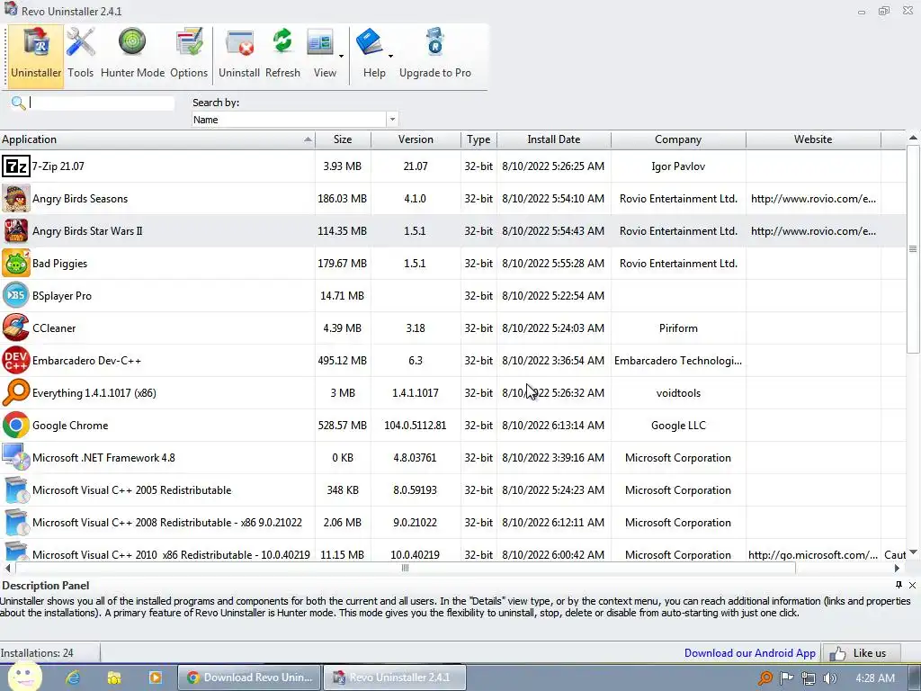
Task: Open the Help book icon
Action: [370, 42]
